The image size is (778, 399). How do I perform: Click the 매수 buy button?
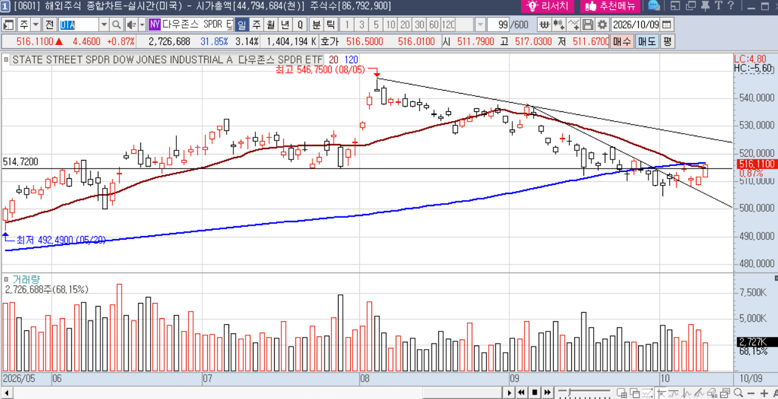click(623, 42)
